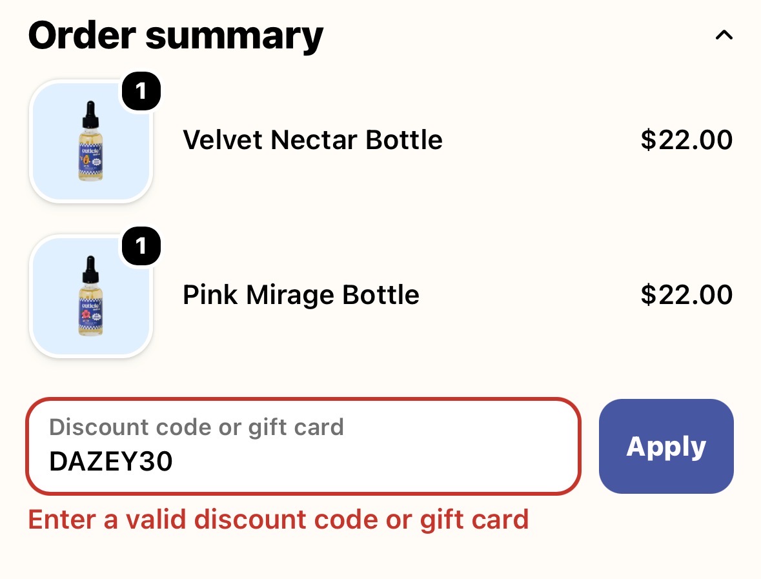761x579 pixels.
Task: Click the Velvet Nectar Bottle price $22.00
Action: click(x=686, y=140)
